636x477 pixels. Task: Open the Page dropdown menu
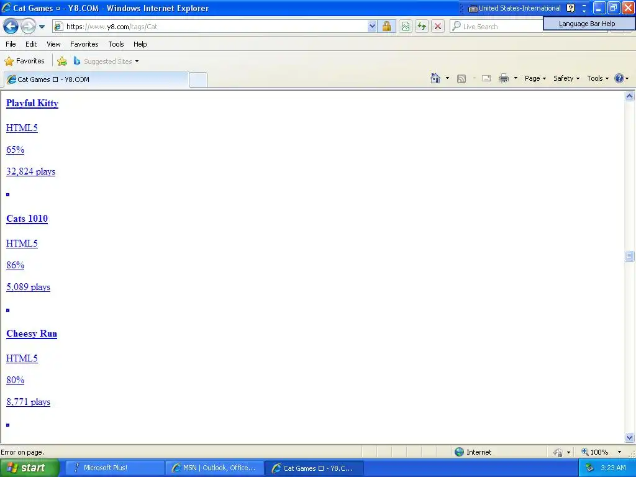[535, 78]
